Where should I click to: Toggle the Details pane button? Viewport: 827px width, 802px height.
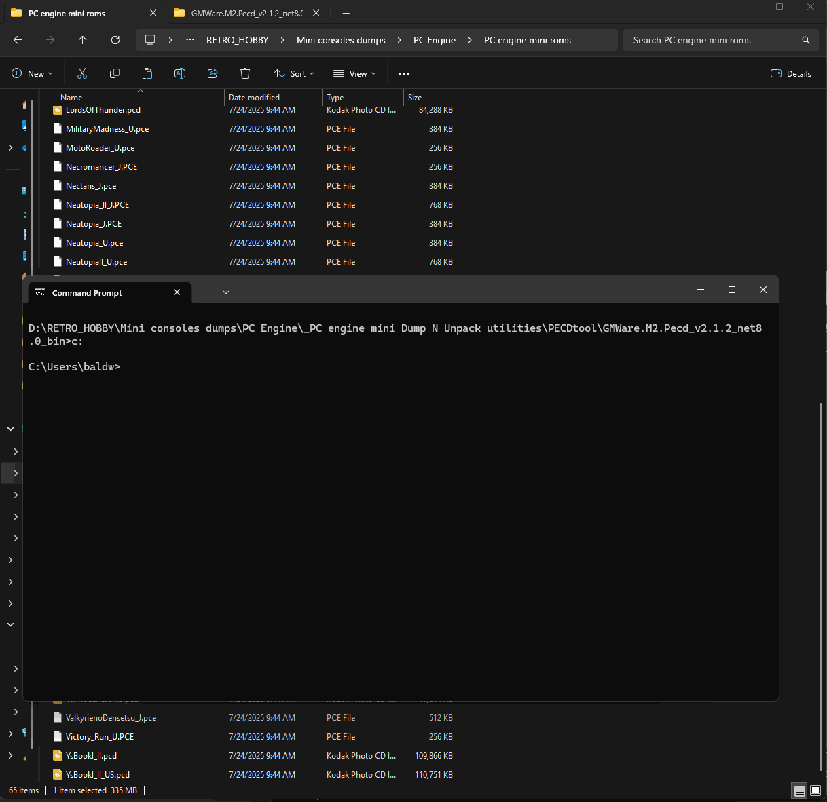point(791,73)
